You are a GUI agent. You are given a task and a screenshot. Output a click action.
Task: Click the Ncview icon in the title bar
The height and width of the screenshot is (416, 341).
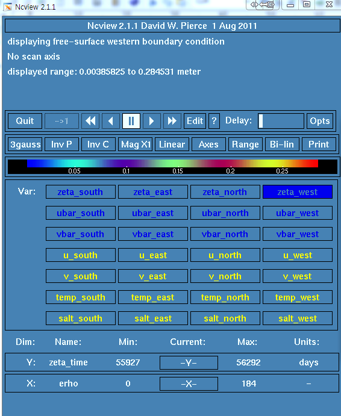[7, 7]
